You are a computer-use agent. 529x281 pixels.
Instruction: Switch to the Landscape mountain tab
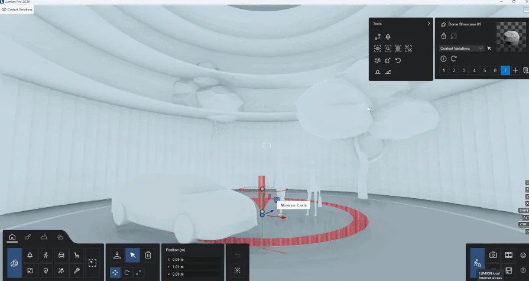point(44,237)
